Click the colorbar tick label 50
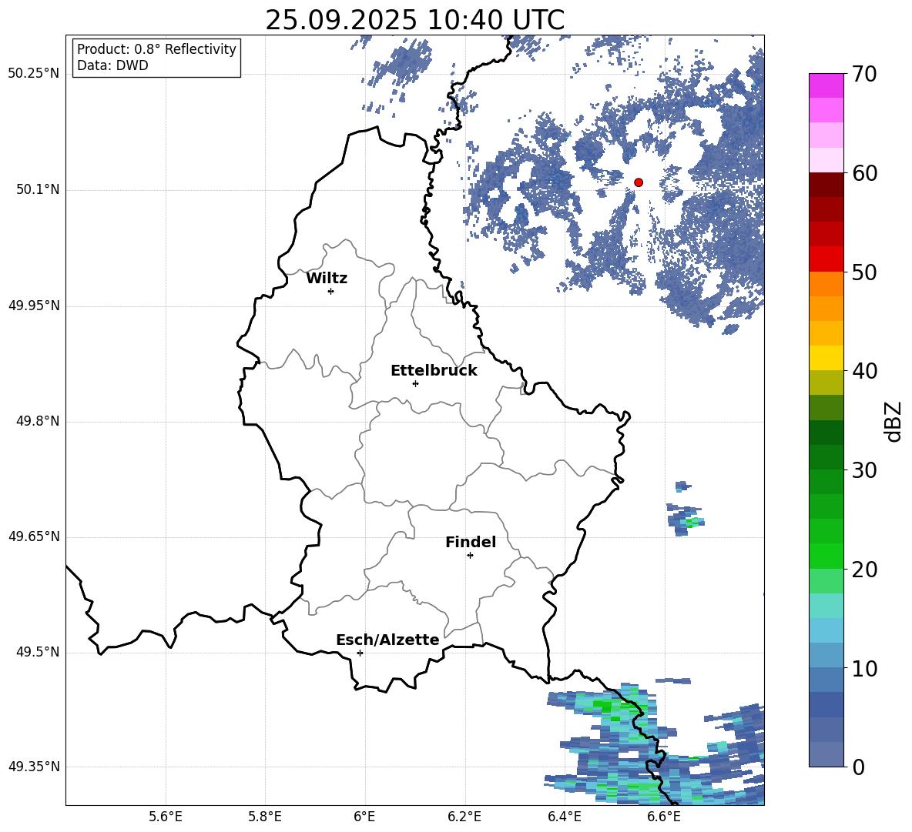Screen dimensions: 912x832 [x=864, y=272]
